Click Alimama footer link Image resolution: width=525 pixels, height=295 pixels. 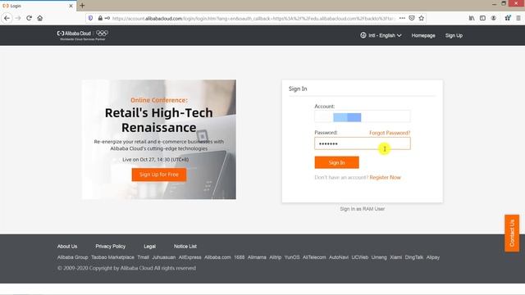257,257
